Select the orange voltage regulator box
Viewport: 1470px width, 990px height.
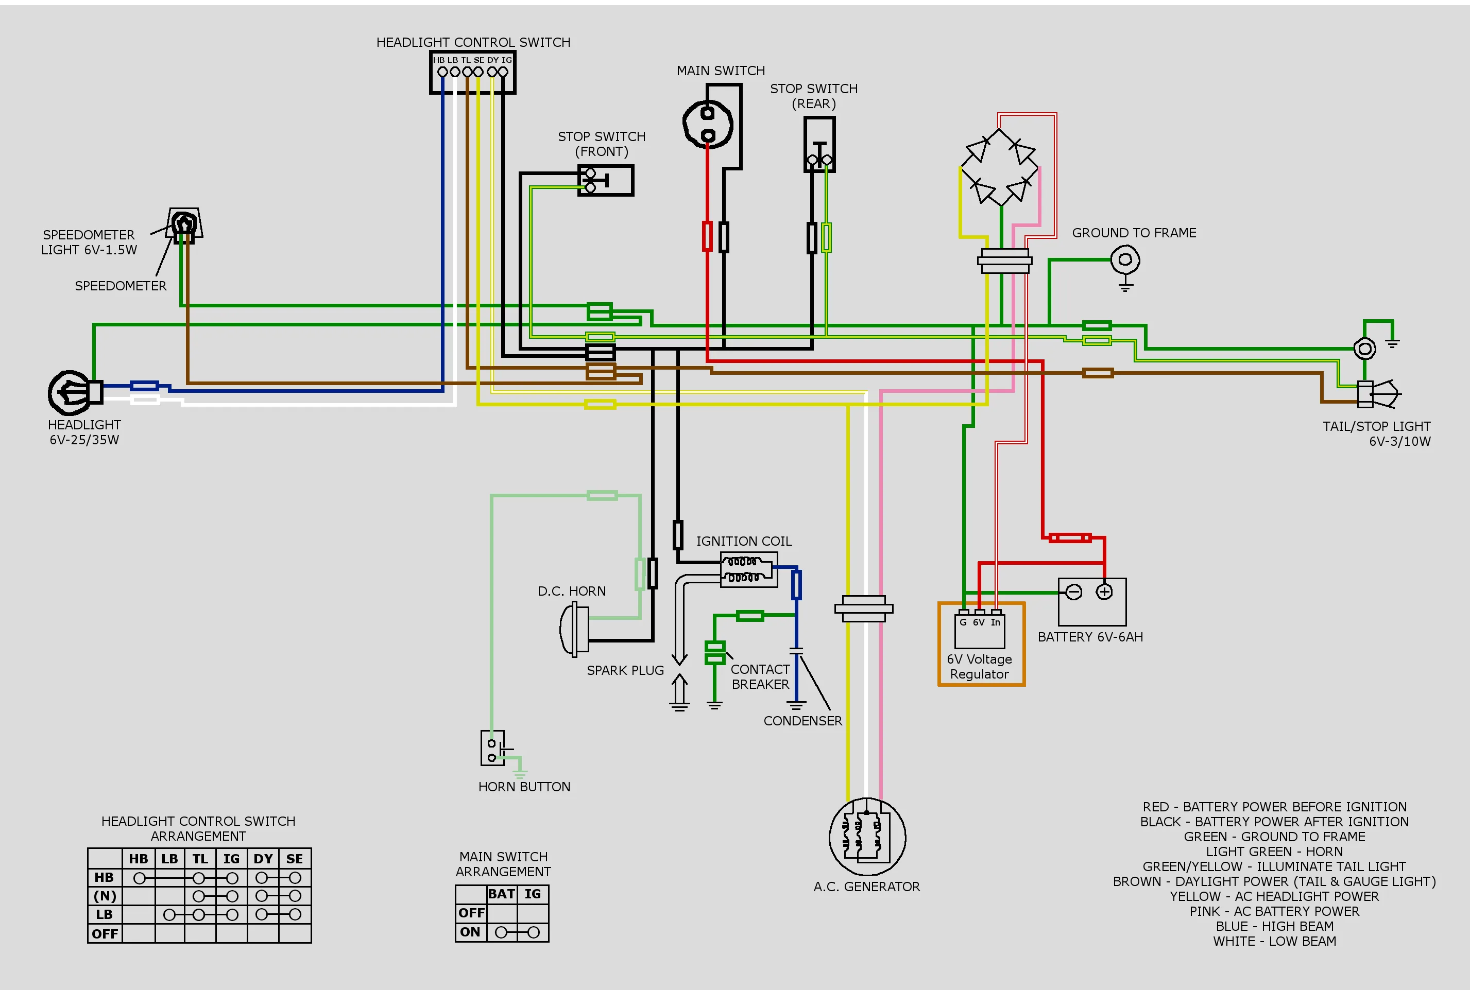click(x=981, y=644)
